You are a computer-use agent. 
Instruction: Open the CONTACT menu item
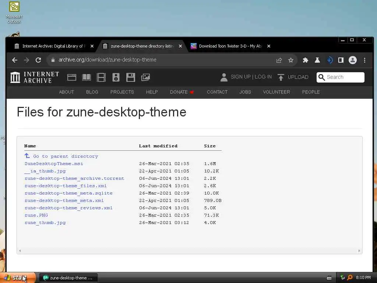tap(217, 92)
